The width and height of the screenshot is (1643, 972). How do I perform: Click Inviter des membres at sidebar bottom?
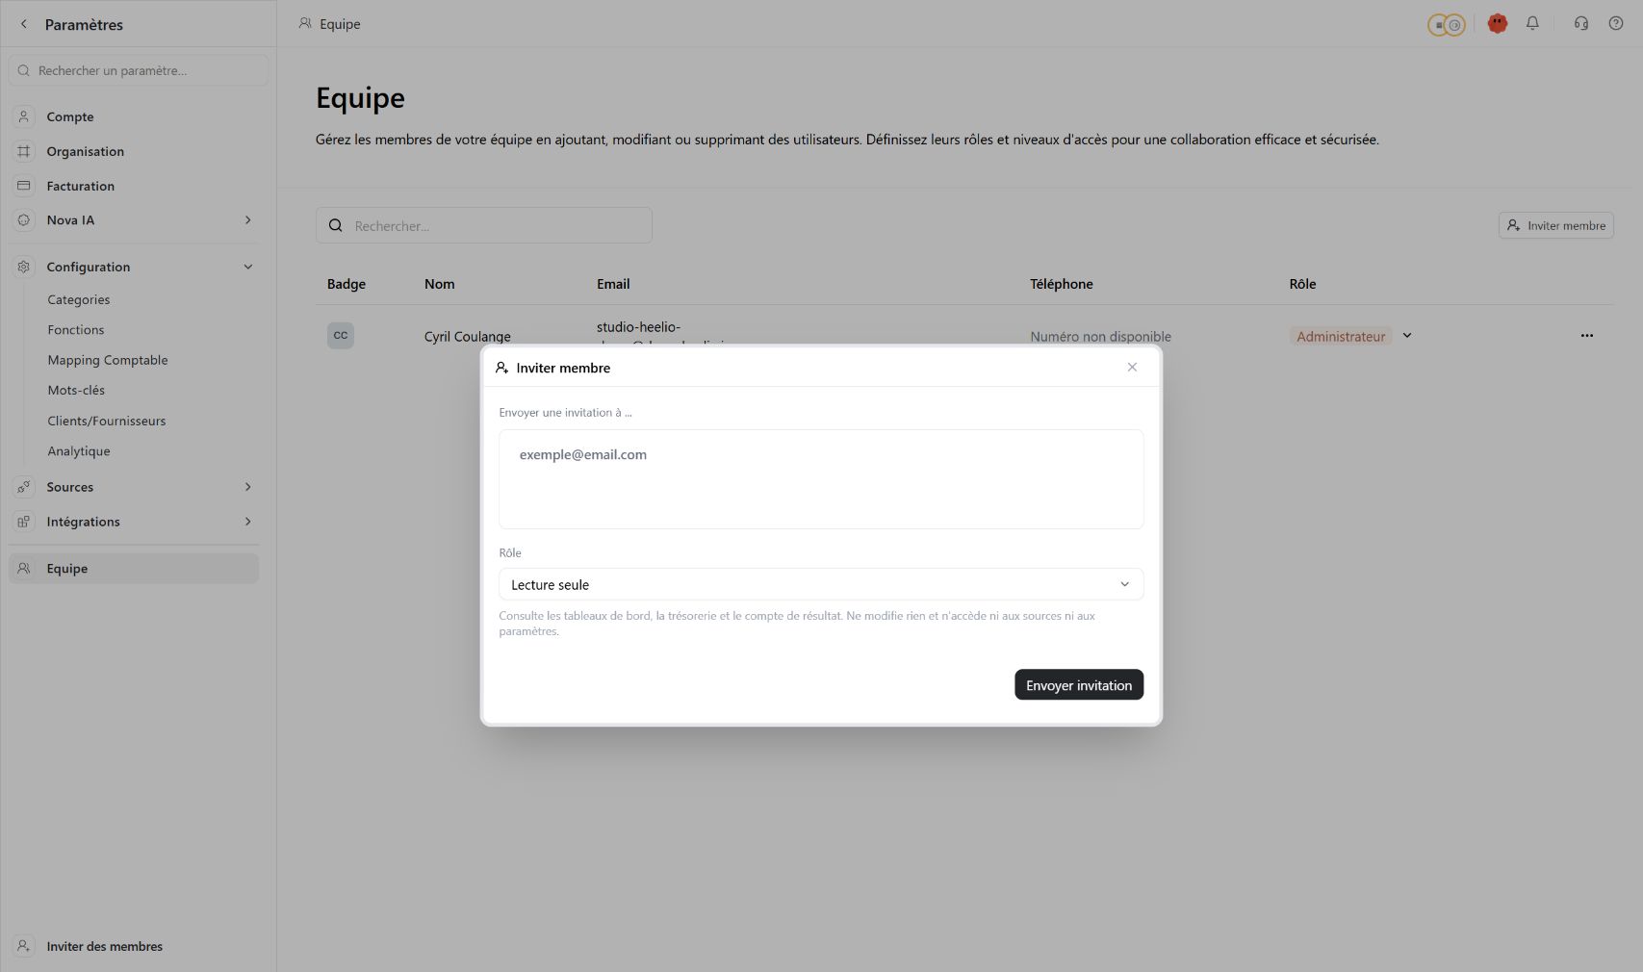[105, 946]
